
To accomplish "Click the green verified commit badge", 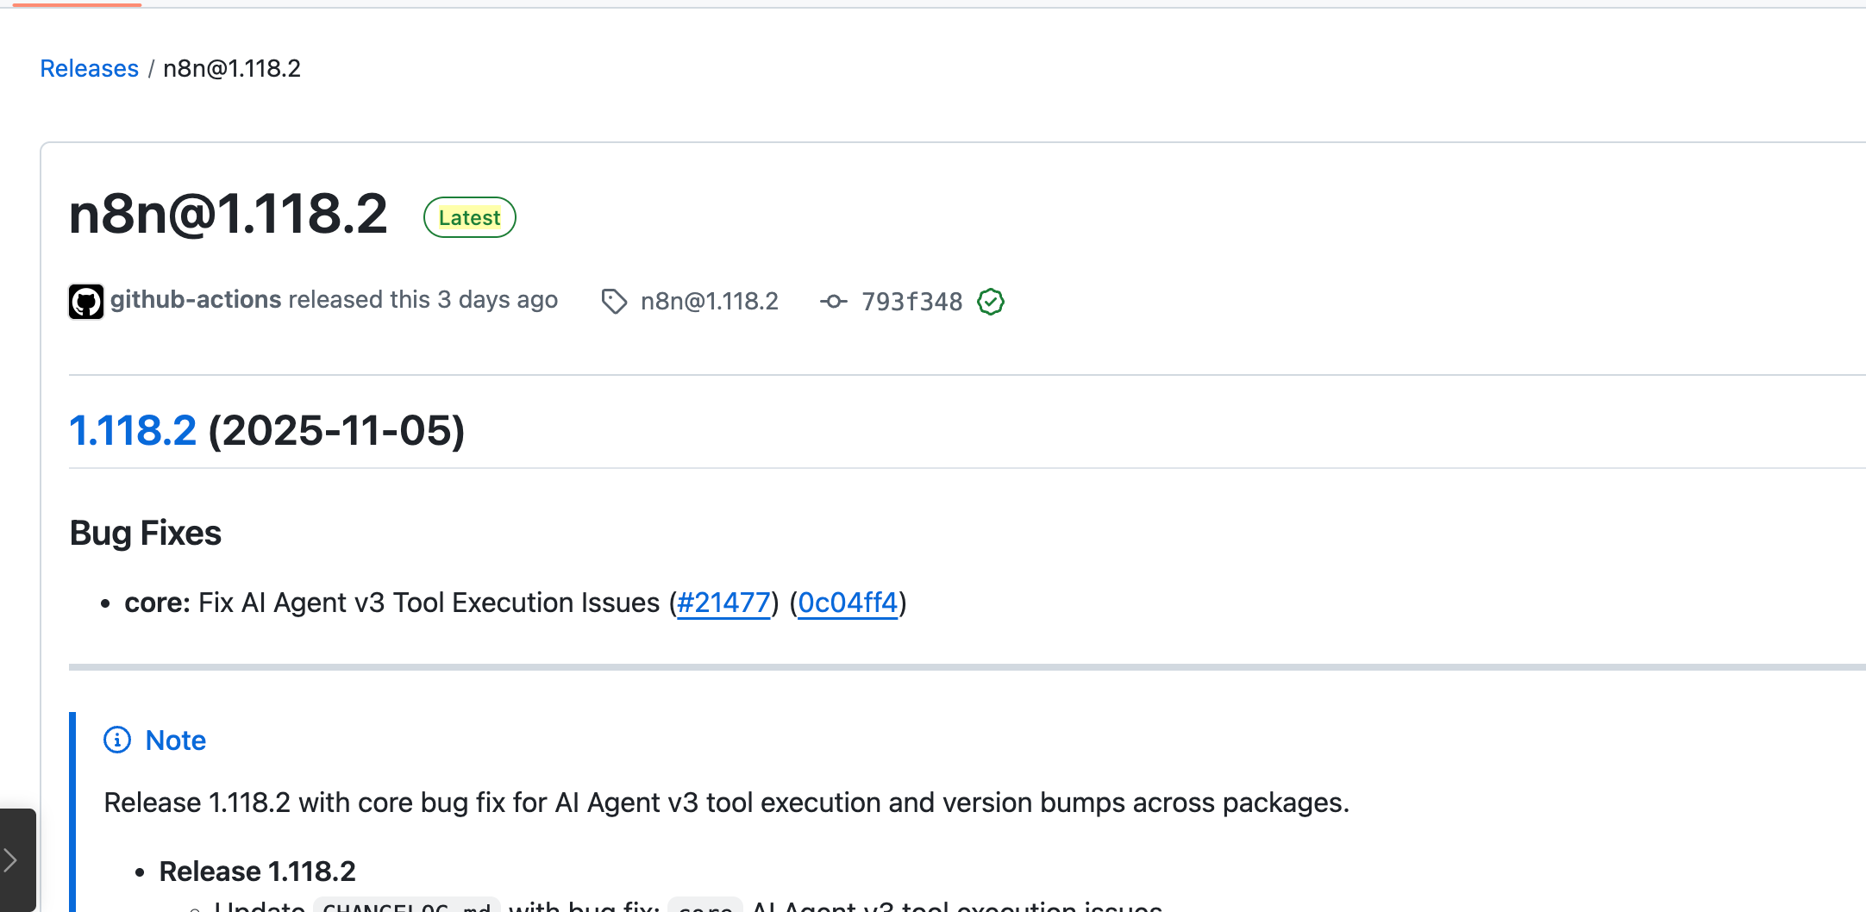I will coord(991,302).
